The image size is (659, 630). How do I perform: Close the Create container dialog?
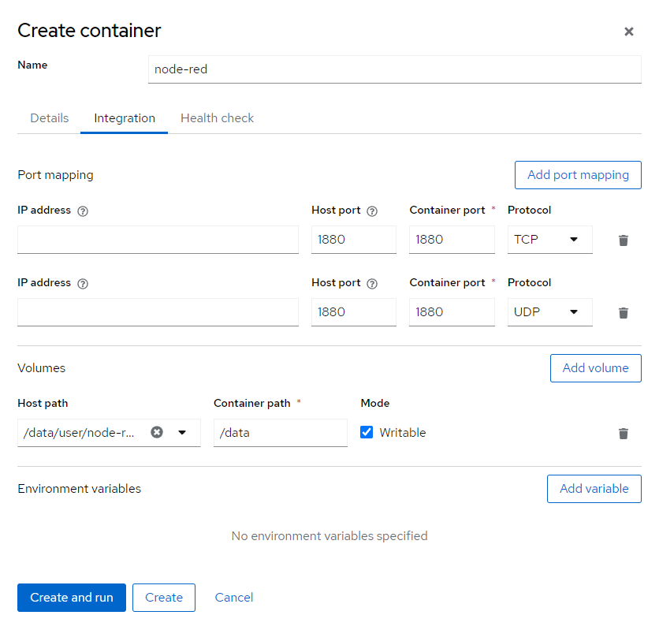coord(628,32)
